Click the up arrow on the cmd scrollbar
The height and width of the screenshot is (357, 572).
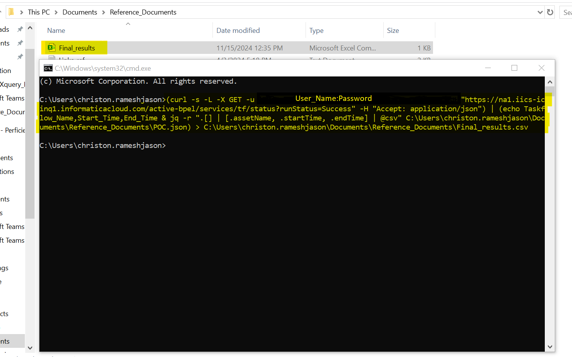pos(550,81)
